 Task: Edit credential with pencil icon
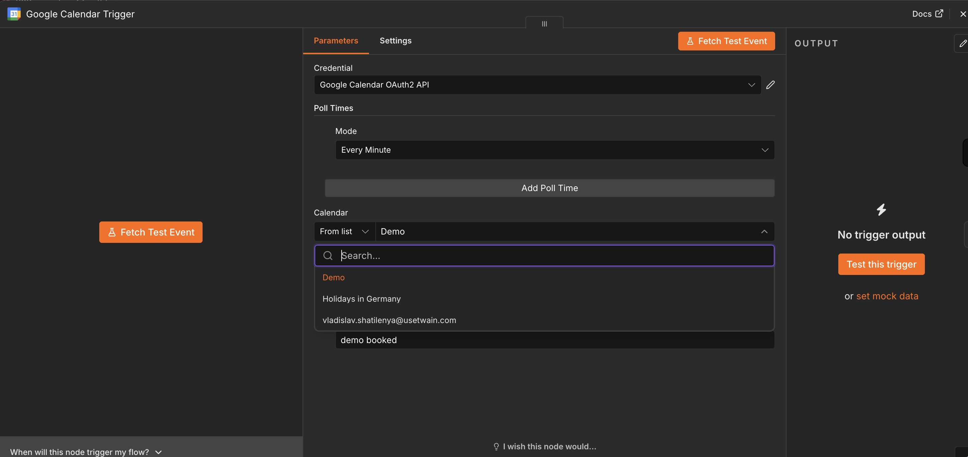770,85
